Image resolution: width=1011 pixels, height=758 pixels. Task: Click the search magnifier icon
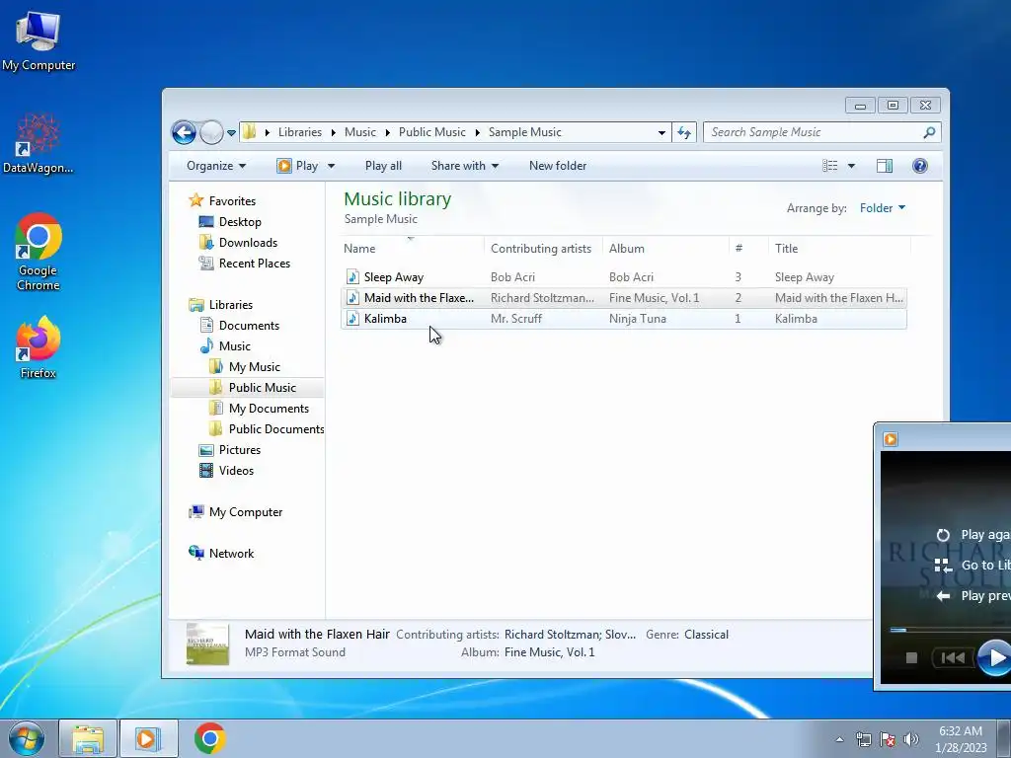(929, 132)
